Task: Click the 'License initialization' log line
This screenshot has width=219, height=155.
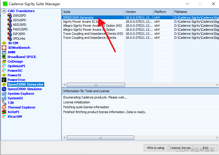Action: coord(77,102)
